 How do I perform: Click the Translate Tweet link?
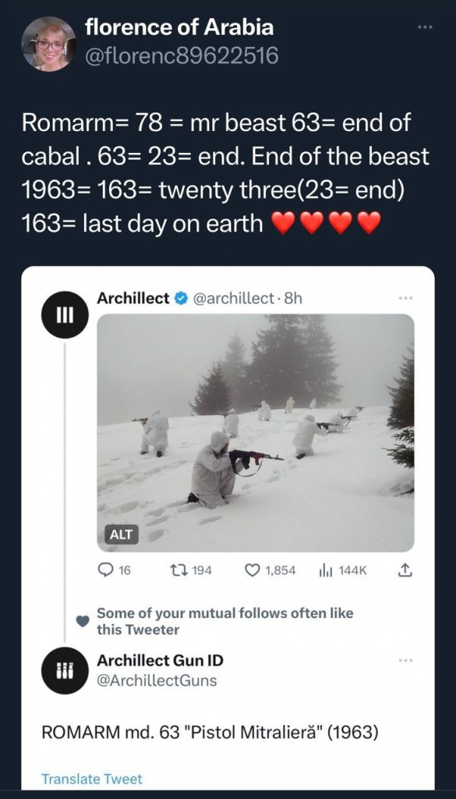[x=92, y=779]
